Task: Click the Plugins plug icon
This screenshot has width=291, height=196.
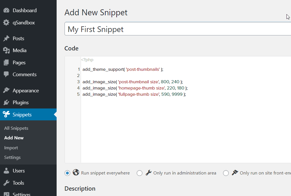Action: tap(6, 102)
